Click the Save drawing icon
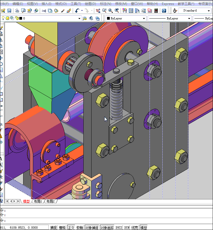 coord(9,11)
